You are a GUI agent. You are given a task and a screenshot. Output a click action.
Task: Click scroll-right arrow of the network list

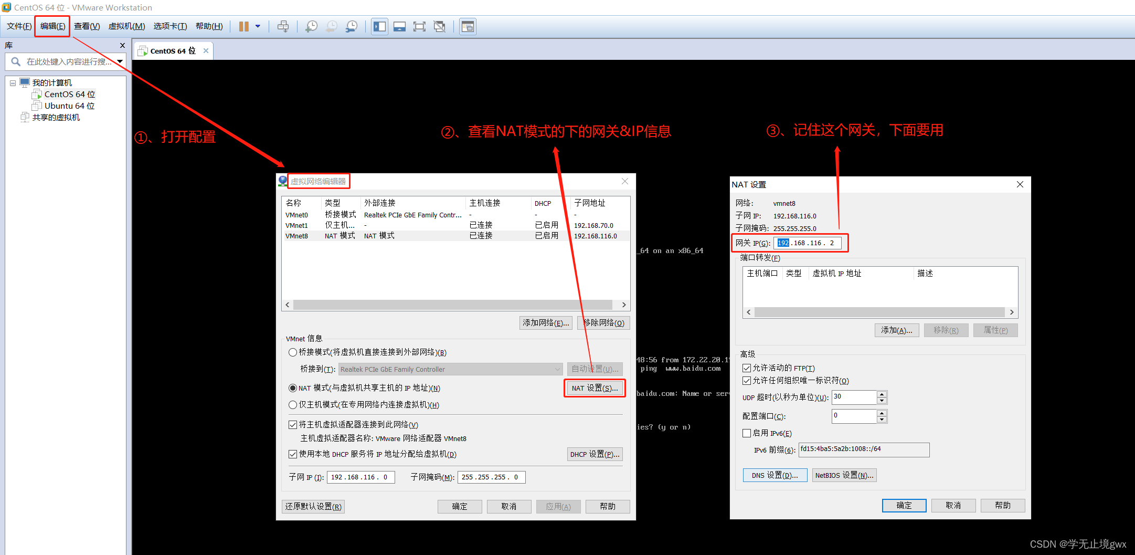pyautogui.click(x=623, y=305)
